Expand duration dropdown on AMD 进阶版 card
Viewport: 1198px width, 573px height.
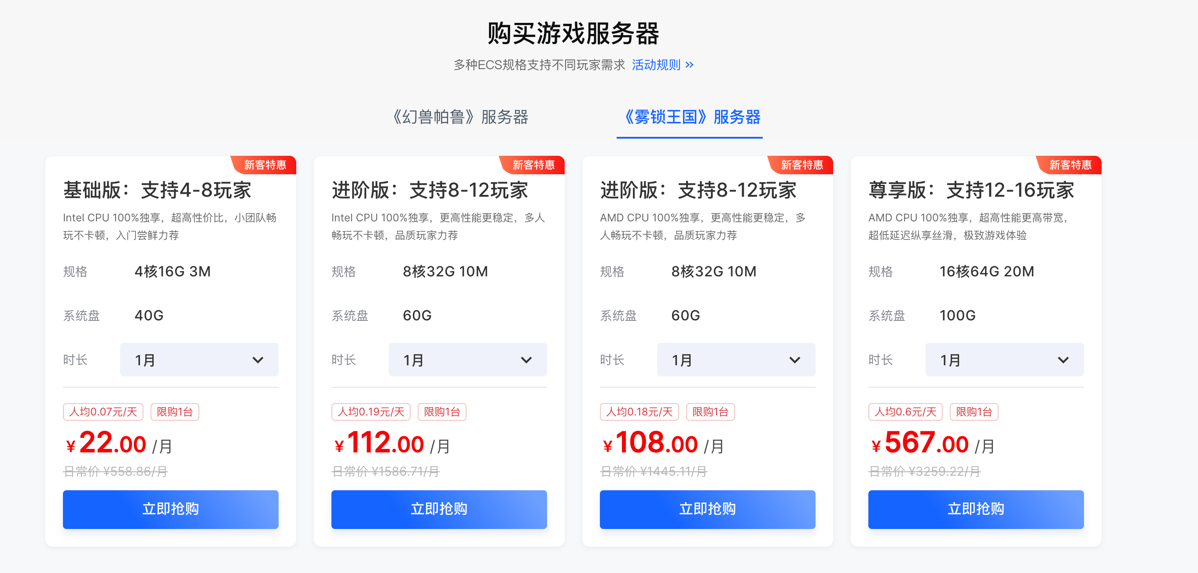pos(736,360)
